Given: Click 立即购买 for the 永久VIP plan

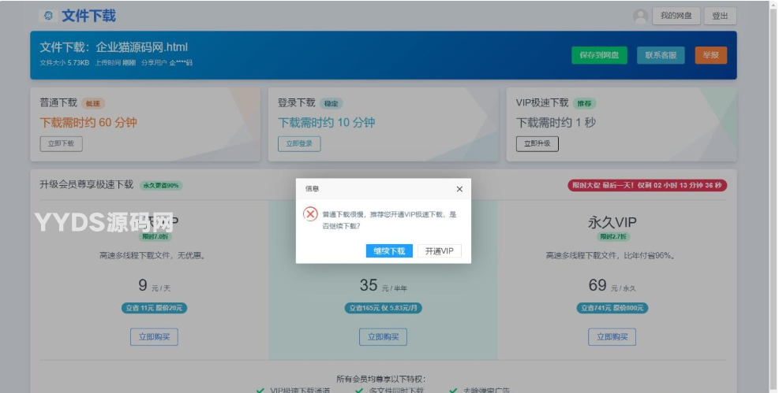Looking at the screenshot, I should [612, 337].
